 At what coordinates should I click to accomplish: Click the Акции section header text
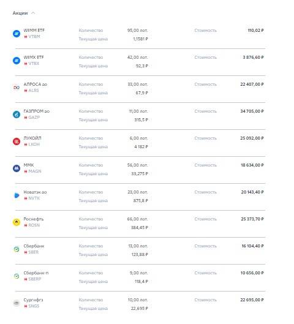click(20, 13)
